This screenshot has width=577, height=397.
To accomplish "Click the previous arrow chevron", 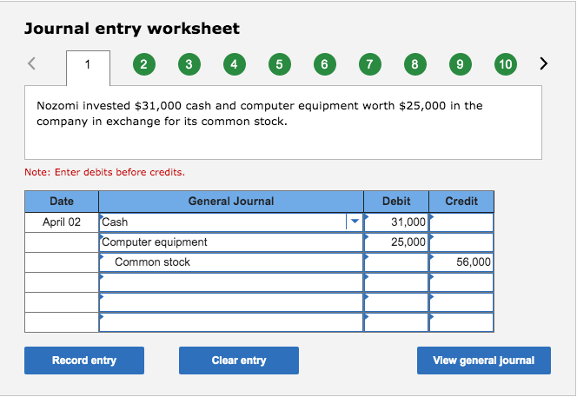I will pyautogui.click(x=31, y=63).
